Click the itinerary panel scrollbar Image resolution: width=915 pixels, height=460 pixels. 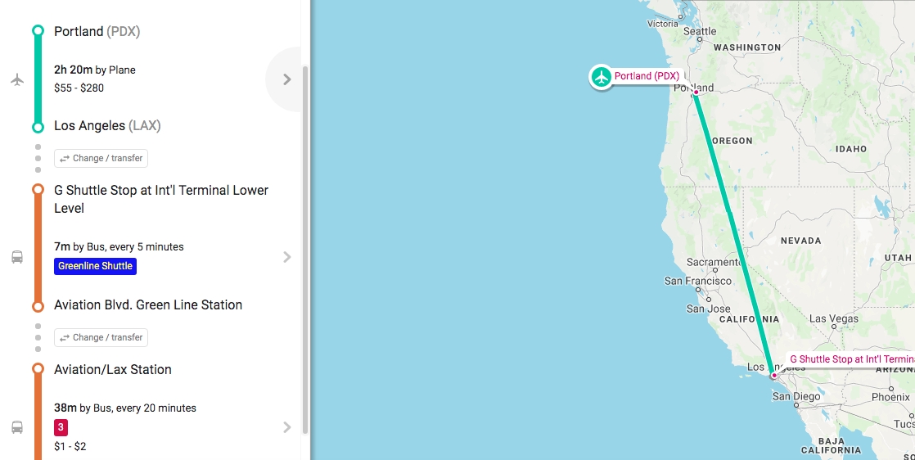click(305, 246)
